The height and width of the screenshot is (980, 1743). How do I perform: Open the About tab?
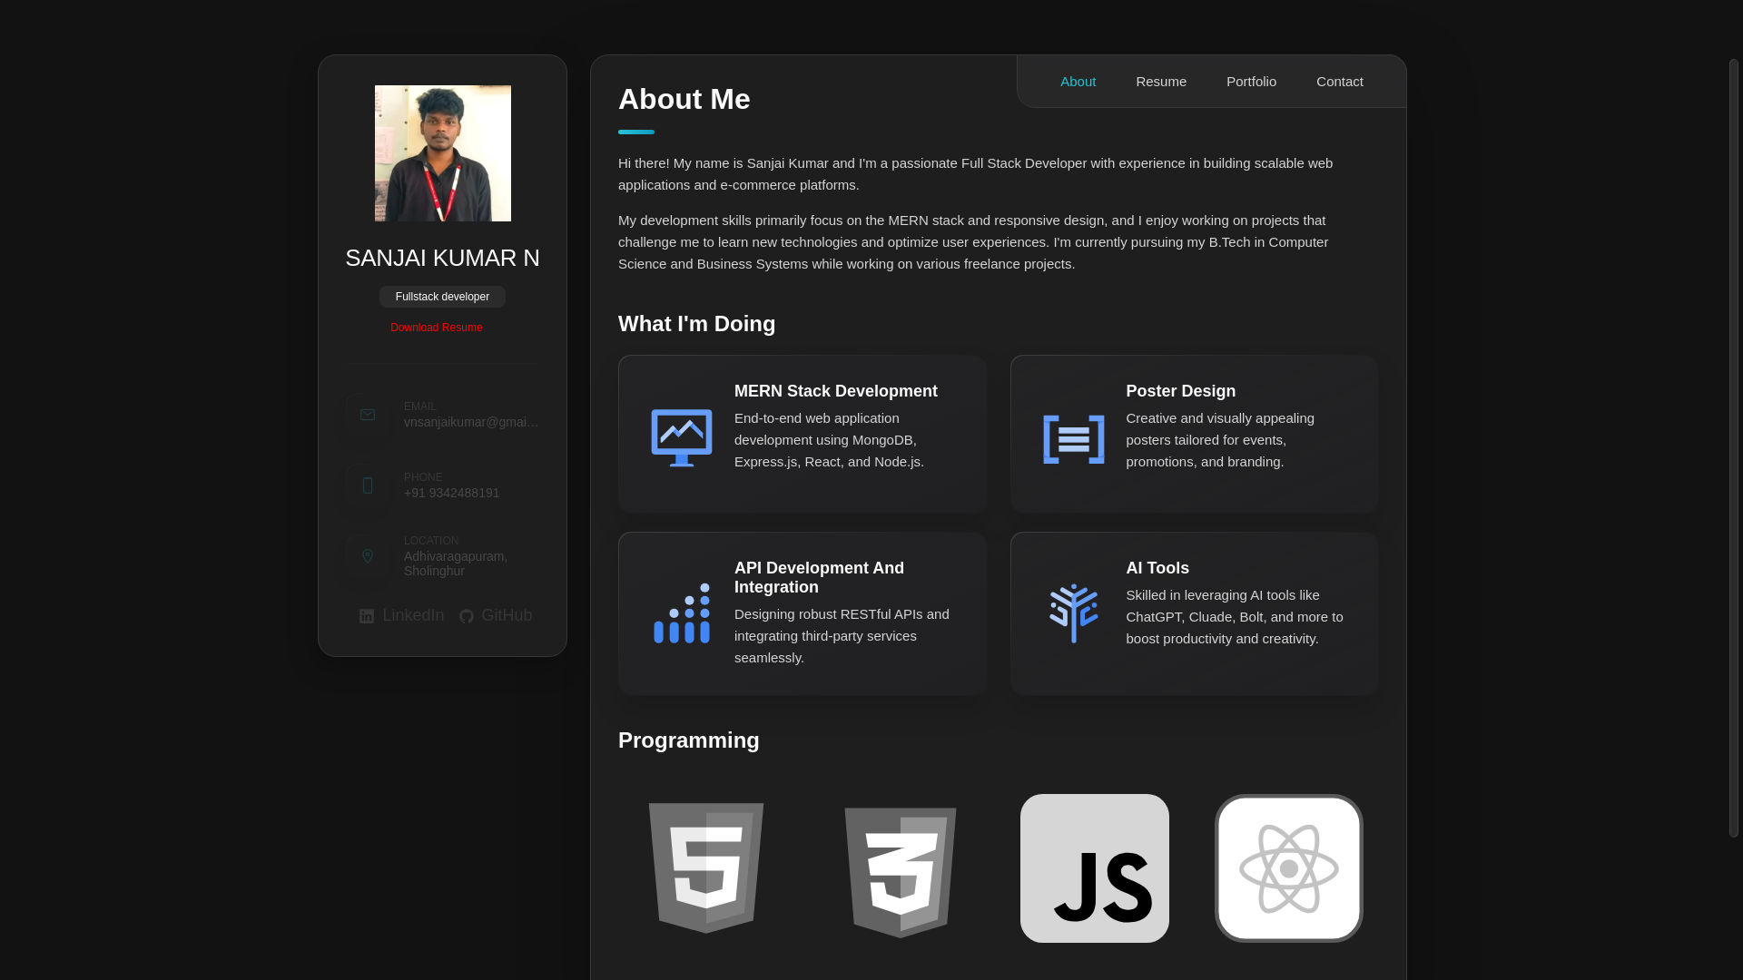[1078, 82]
